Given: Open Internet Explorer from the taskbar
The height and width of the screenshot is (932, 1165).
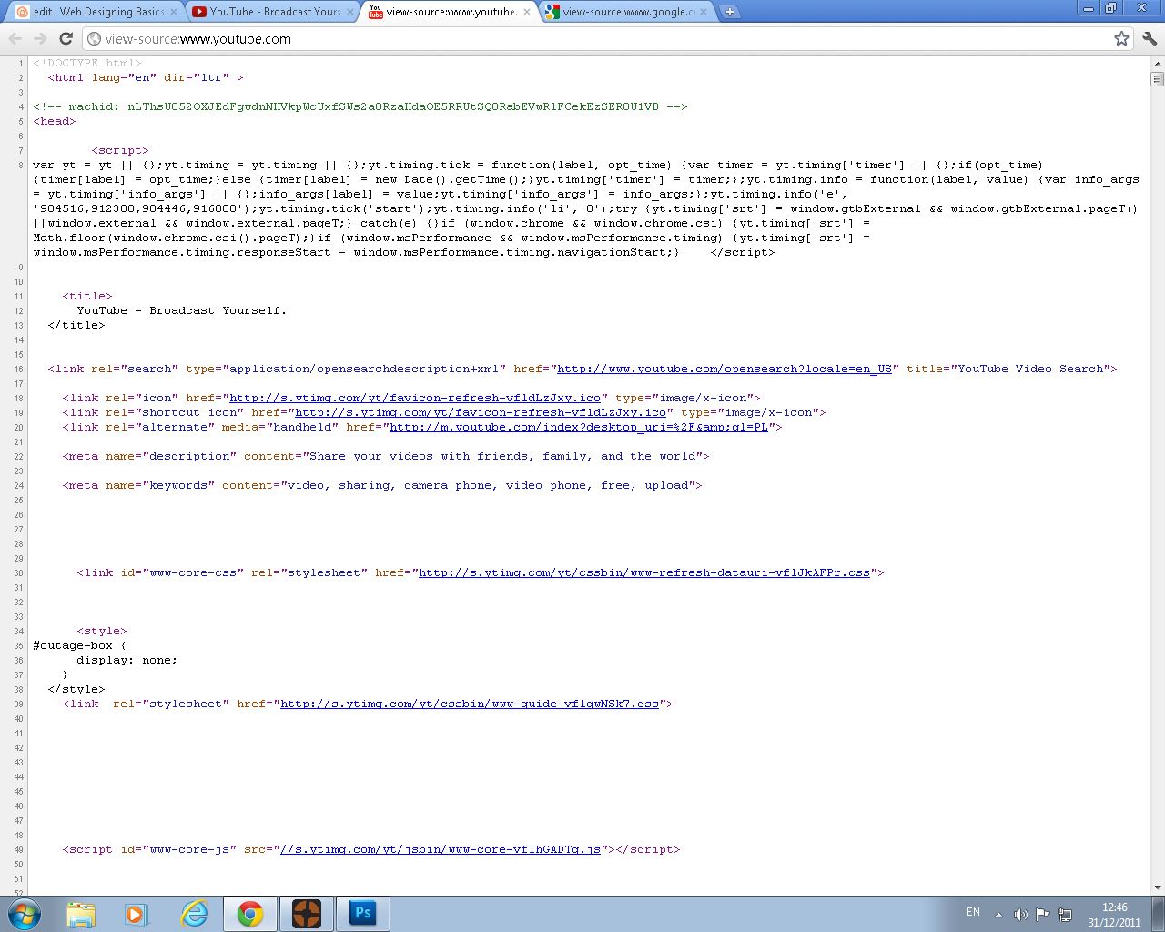Looking at the screenshot, I should point(194,913).
